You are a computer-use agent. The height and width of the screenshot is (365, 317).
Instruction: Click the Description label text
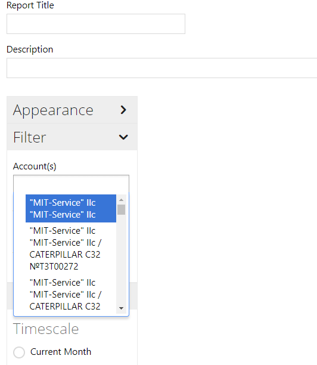click(x=30, y=50)
